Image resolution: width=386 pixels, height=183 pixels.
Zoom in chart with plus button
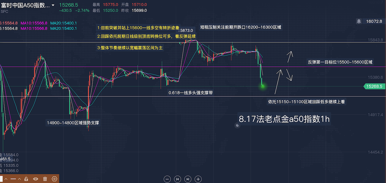click(x=198, y=179)
